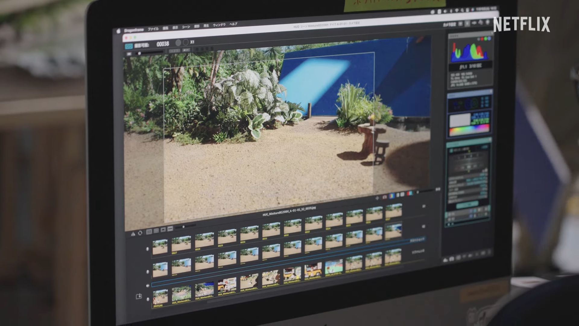Image resolution: width=579 pixels, height=326 pixels.
Task: Select the grid view mode icon
Action: click(x=156, y=231)
